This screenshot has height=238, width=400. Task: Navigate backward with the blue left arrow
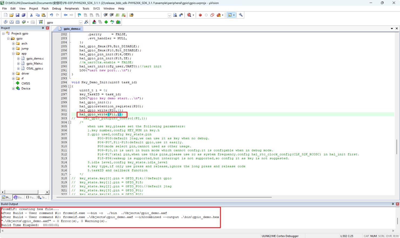[65, 15]
